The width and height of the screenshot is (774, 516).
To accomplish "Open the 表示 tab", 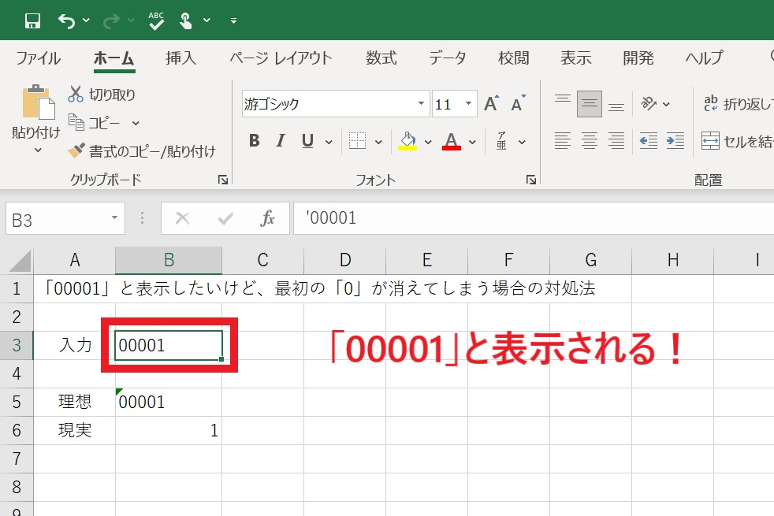I will click(575, 58).
